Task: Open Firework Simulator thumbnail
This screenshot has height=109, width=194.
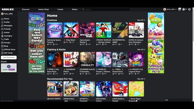Action: 87,89
